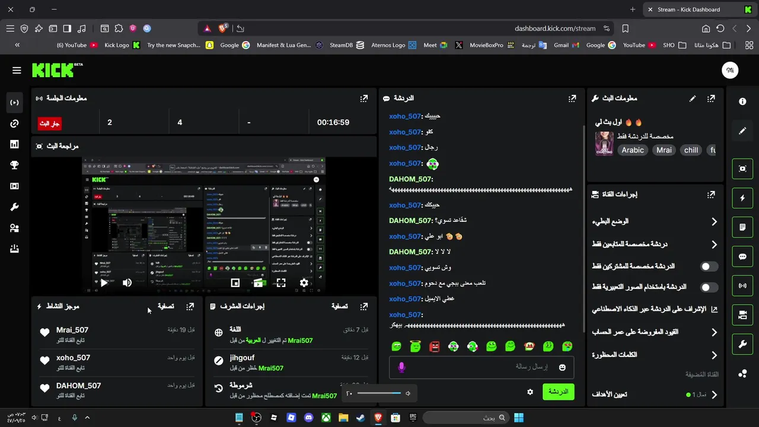Select Mrai_507 entry in activity feed

coord(118,334)
